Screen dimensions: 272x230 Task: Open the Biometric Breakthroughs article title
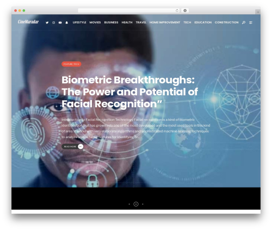tap(129, 92)
